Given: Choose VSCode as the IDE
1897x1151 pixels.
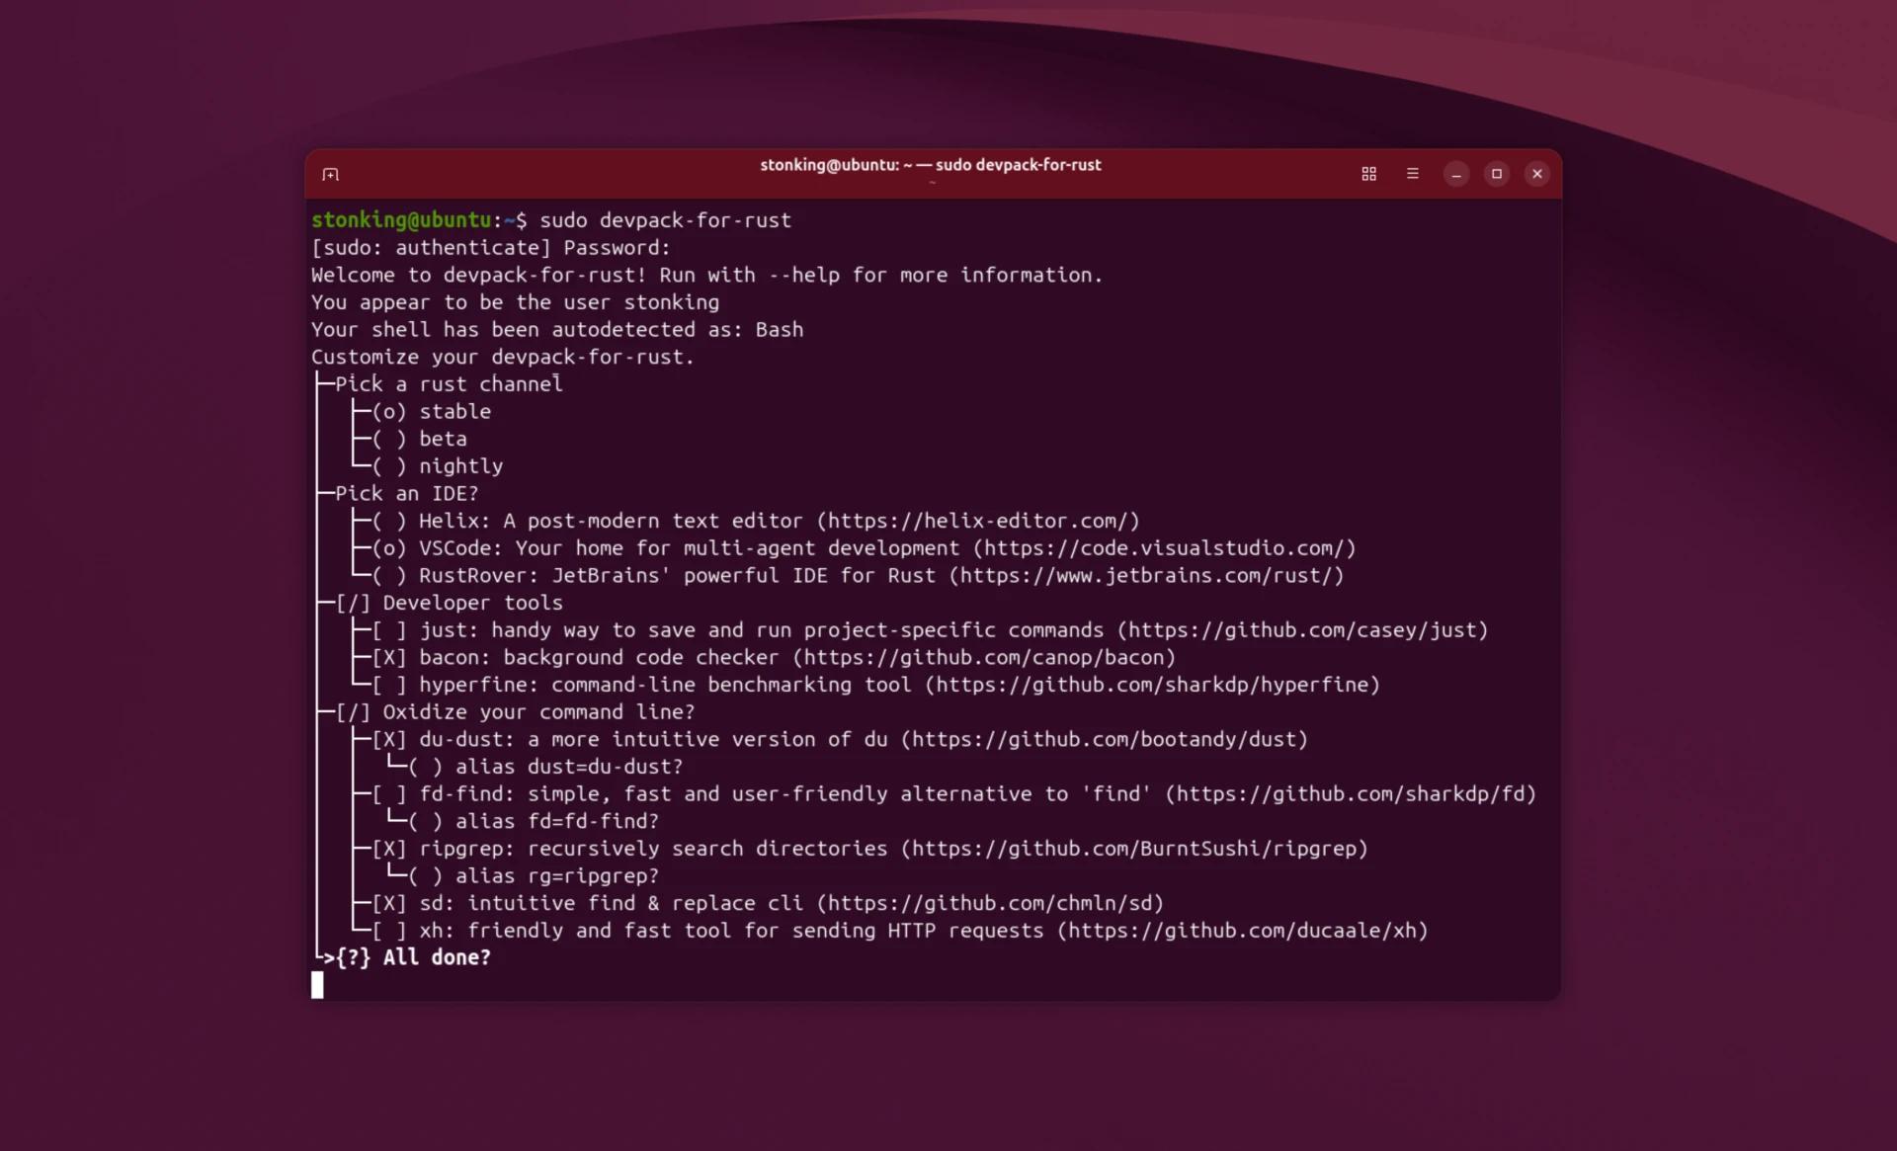Looking at the screenshot, I should pos(389,548).
